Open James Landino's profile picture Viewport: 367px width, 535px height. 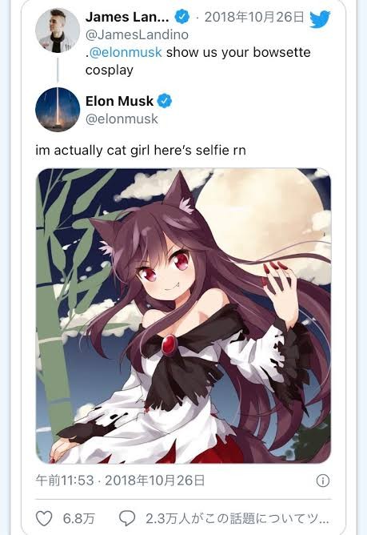(x=58, y=30)
